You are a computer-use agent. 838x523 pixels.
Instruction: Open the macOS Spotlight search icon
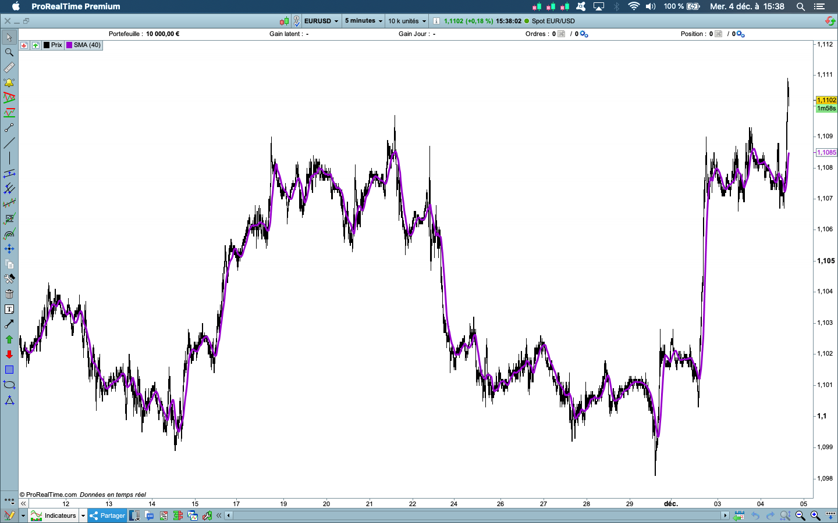[x=801, y=6]
